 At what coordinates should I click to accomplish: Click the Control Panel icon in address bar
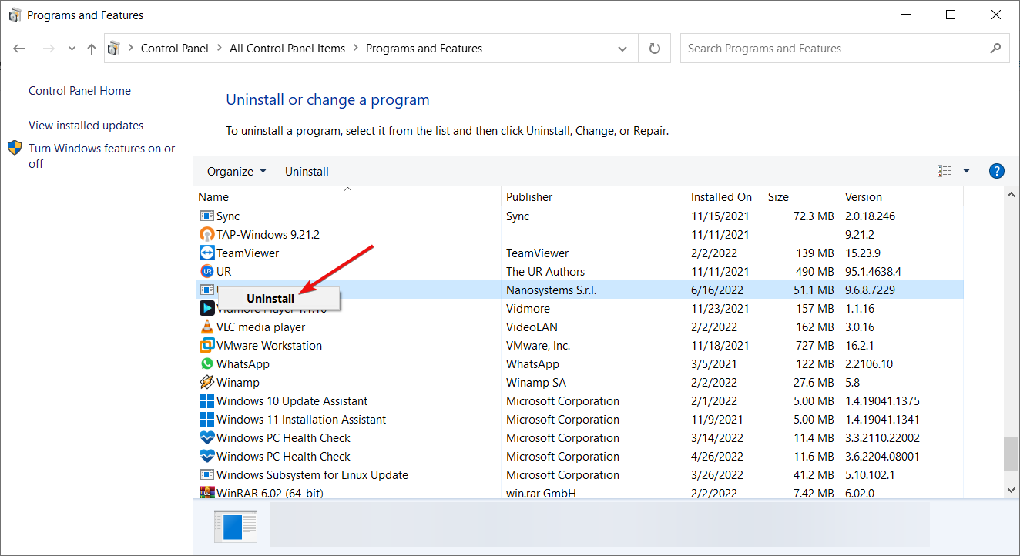(114, 49)
